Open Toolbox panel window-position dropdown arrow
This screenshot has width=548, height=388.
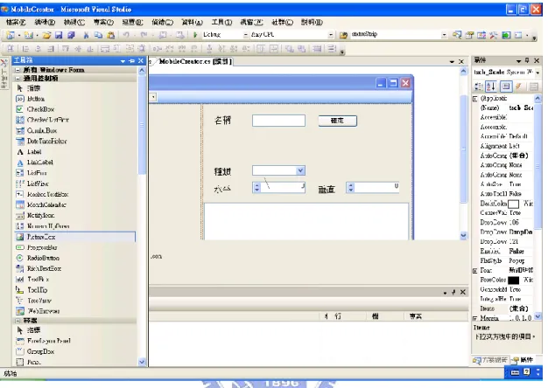tap(123, 61)
